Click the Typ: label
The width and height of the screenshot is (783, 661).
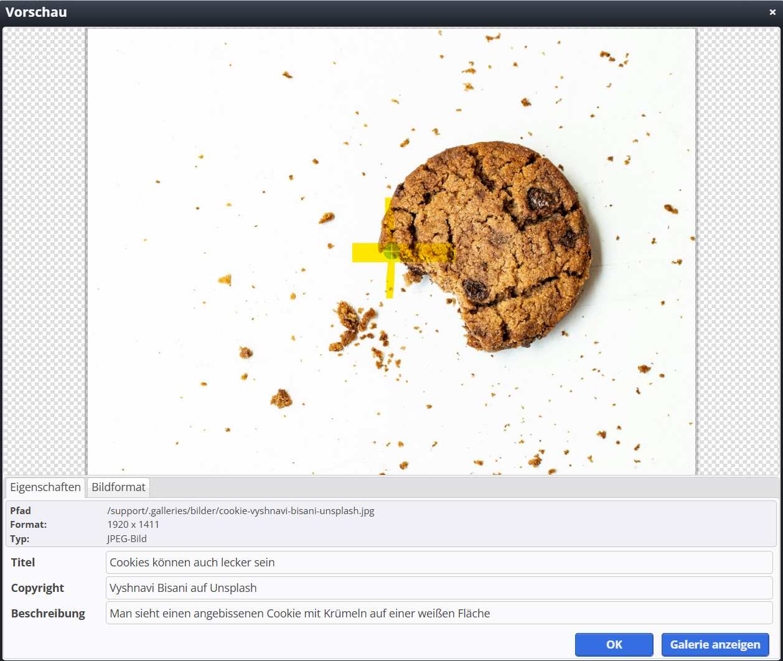[x=20, y=539]
